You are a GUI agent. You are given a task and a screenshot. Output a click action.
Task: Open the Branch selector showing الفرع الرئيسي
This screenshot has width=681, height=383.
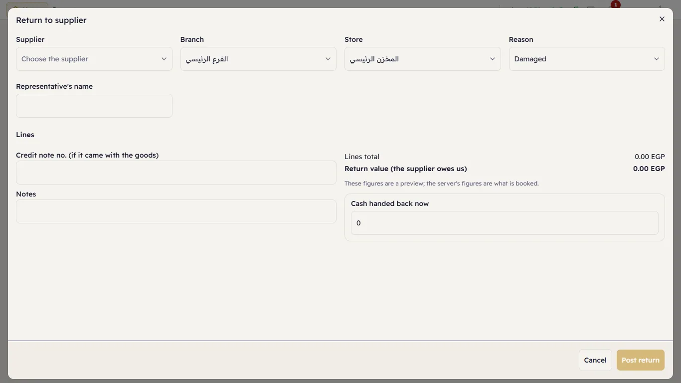[258, 59]
